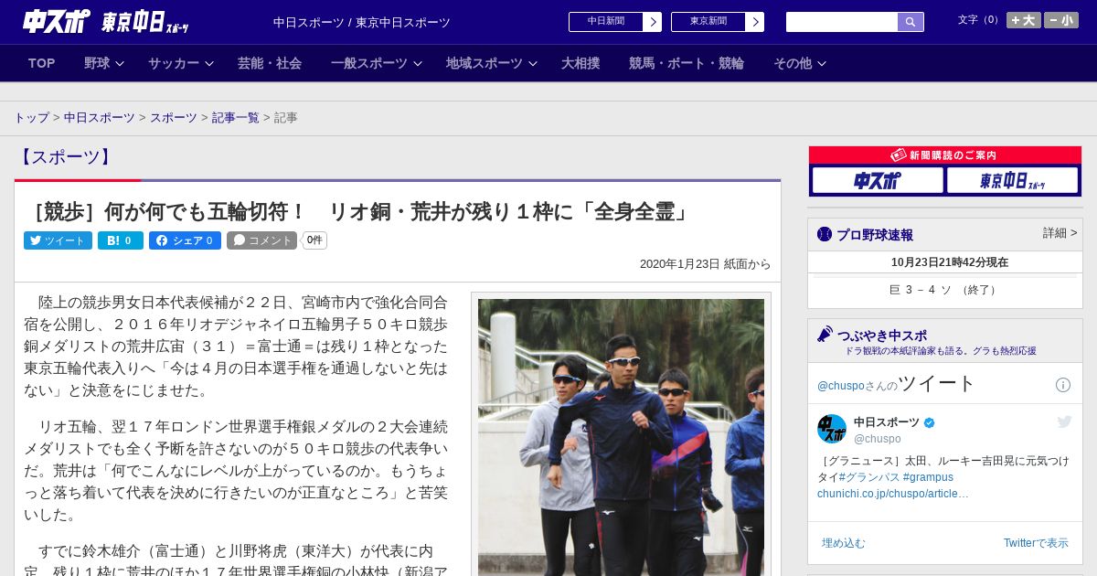Open the 芸能・社会 menu
Image resolution: width=1097 pixels, height=576 pixels.
pyautogui.click(x=270, y=63)
